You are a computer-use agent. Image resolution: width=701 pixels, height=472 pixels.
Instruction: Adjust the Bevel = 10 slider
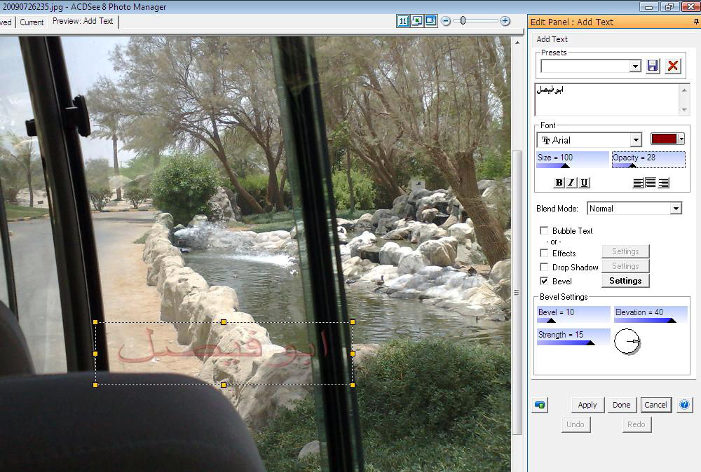[x=573, y=314]
